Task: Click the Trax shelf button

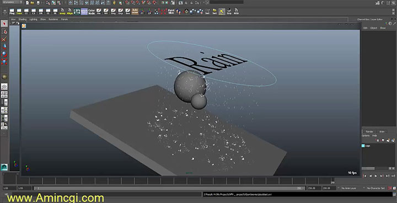Action: 19,12
